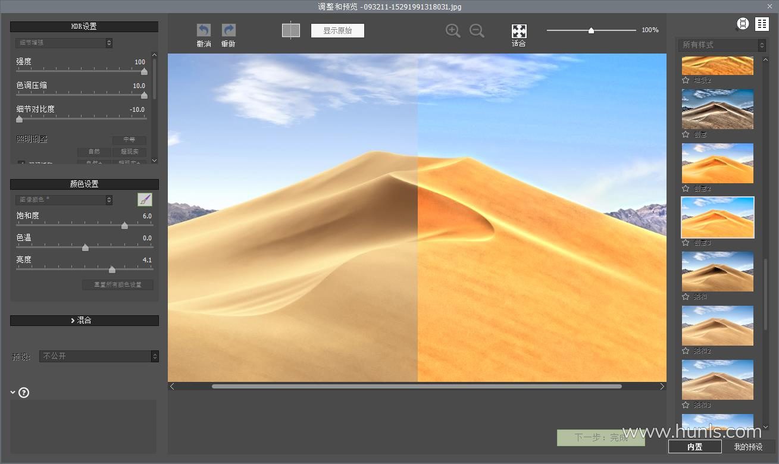This screenshot has width=779, height=464.
Task: Star the 创意3 preset as favorite
Action: click(x=686, y=243)
